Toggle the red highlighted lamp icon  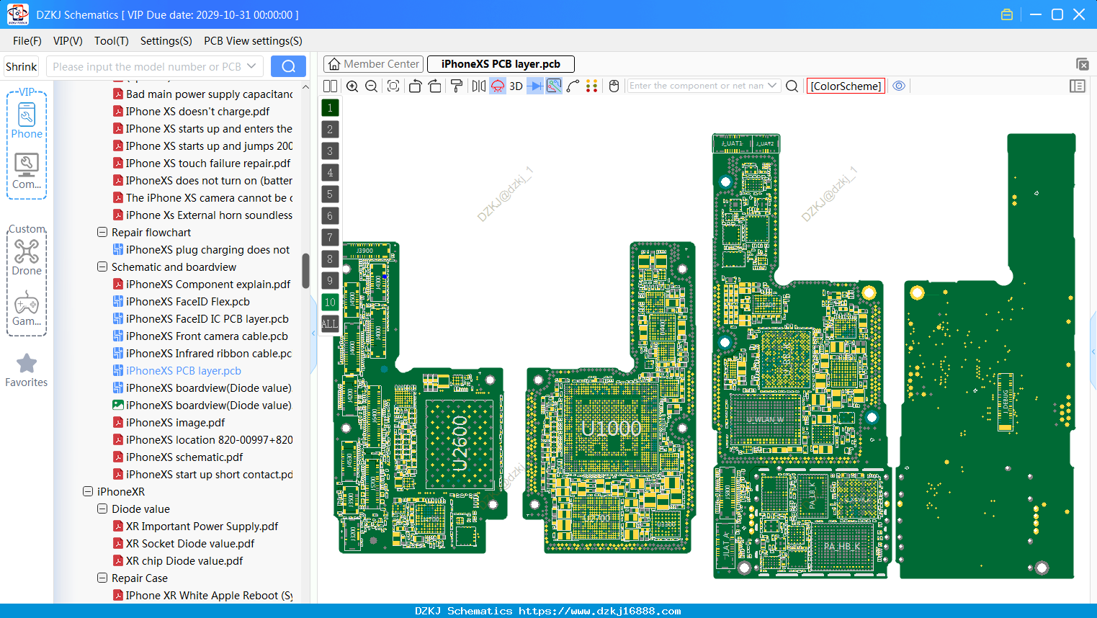click(498, 86)
